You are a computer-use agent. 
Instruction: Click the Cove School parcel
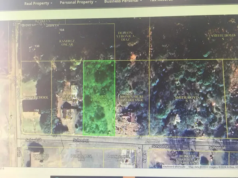click(36, 97)
